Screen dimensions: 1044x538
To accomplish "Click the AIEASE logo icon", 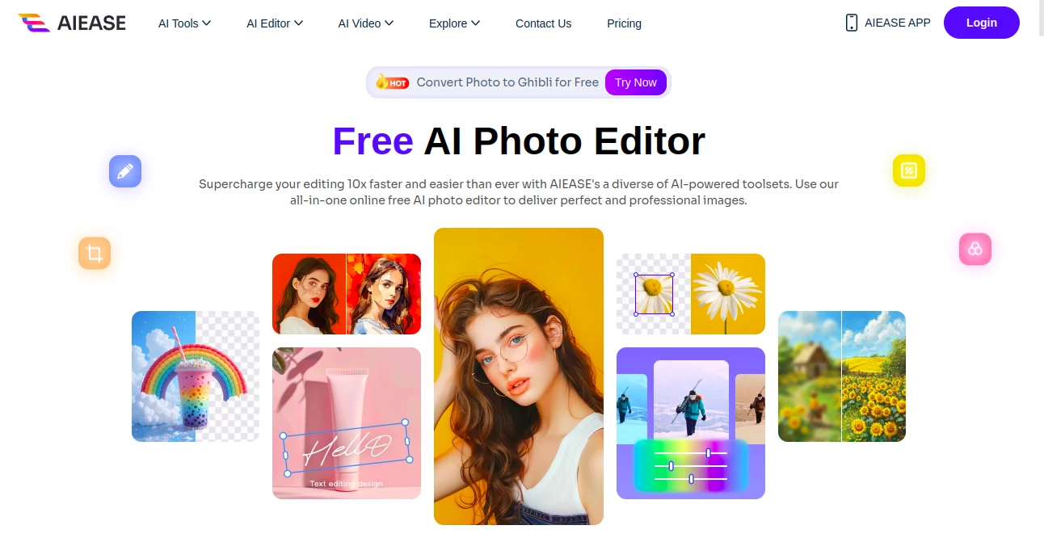I will tap(34, 23).
